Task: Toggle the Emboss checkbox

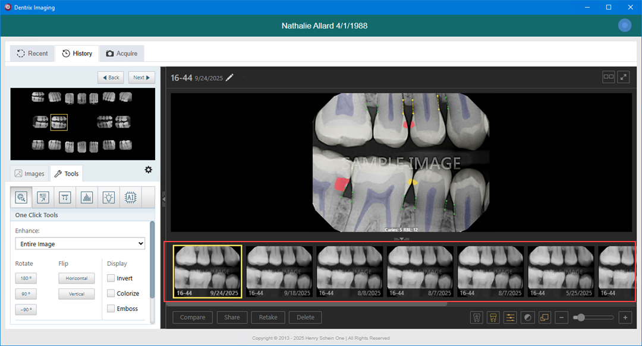Action: click(x=111, y=309)
